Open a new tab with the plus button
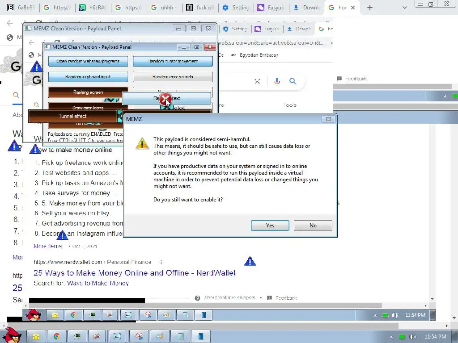This screenshot has height=343, width=458. coord(370,8)
